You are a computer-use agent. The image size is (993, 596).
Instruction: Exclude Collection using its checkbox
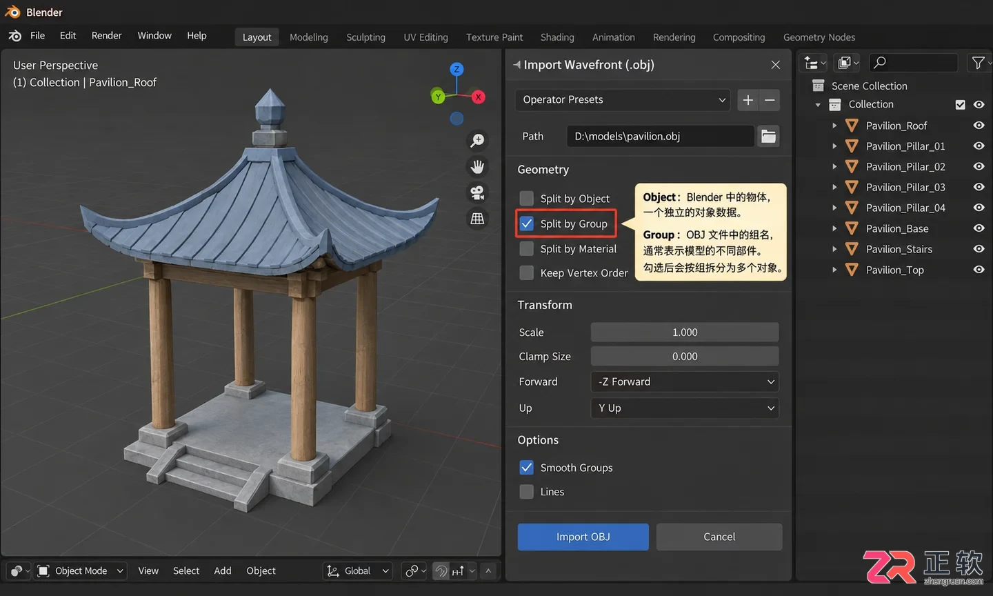tap(960, 105)
